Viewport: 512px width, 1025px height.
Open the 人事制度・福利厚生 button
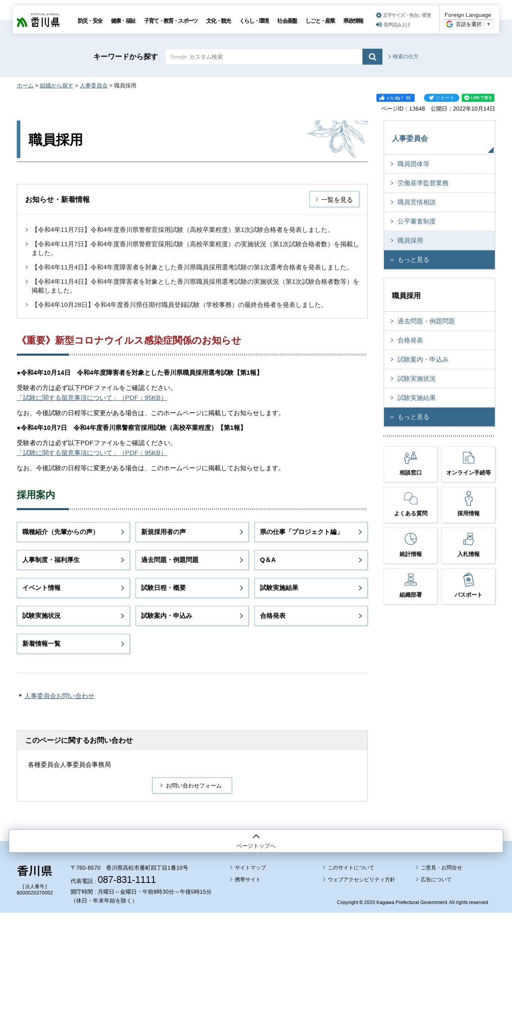pyautogui.click(x=73, y=560)
